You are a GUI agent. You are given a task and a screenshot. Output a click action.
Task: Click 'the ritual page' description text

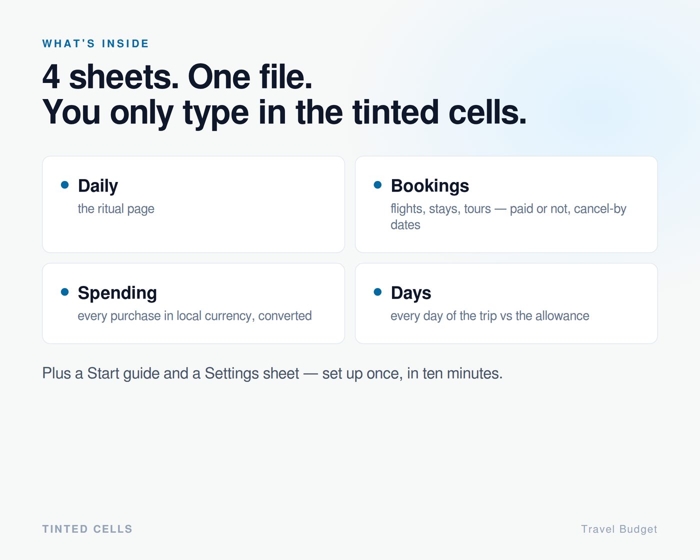pos(116,209)
